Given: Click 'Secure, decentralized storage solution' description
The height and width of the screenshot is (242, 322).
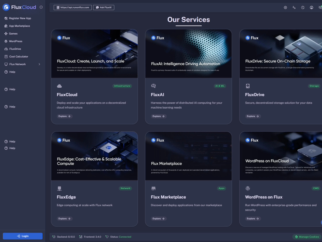Looking at the screenshot, I should tap(278, 103).
